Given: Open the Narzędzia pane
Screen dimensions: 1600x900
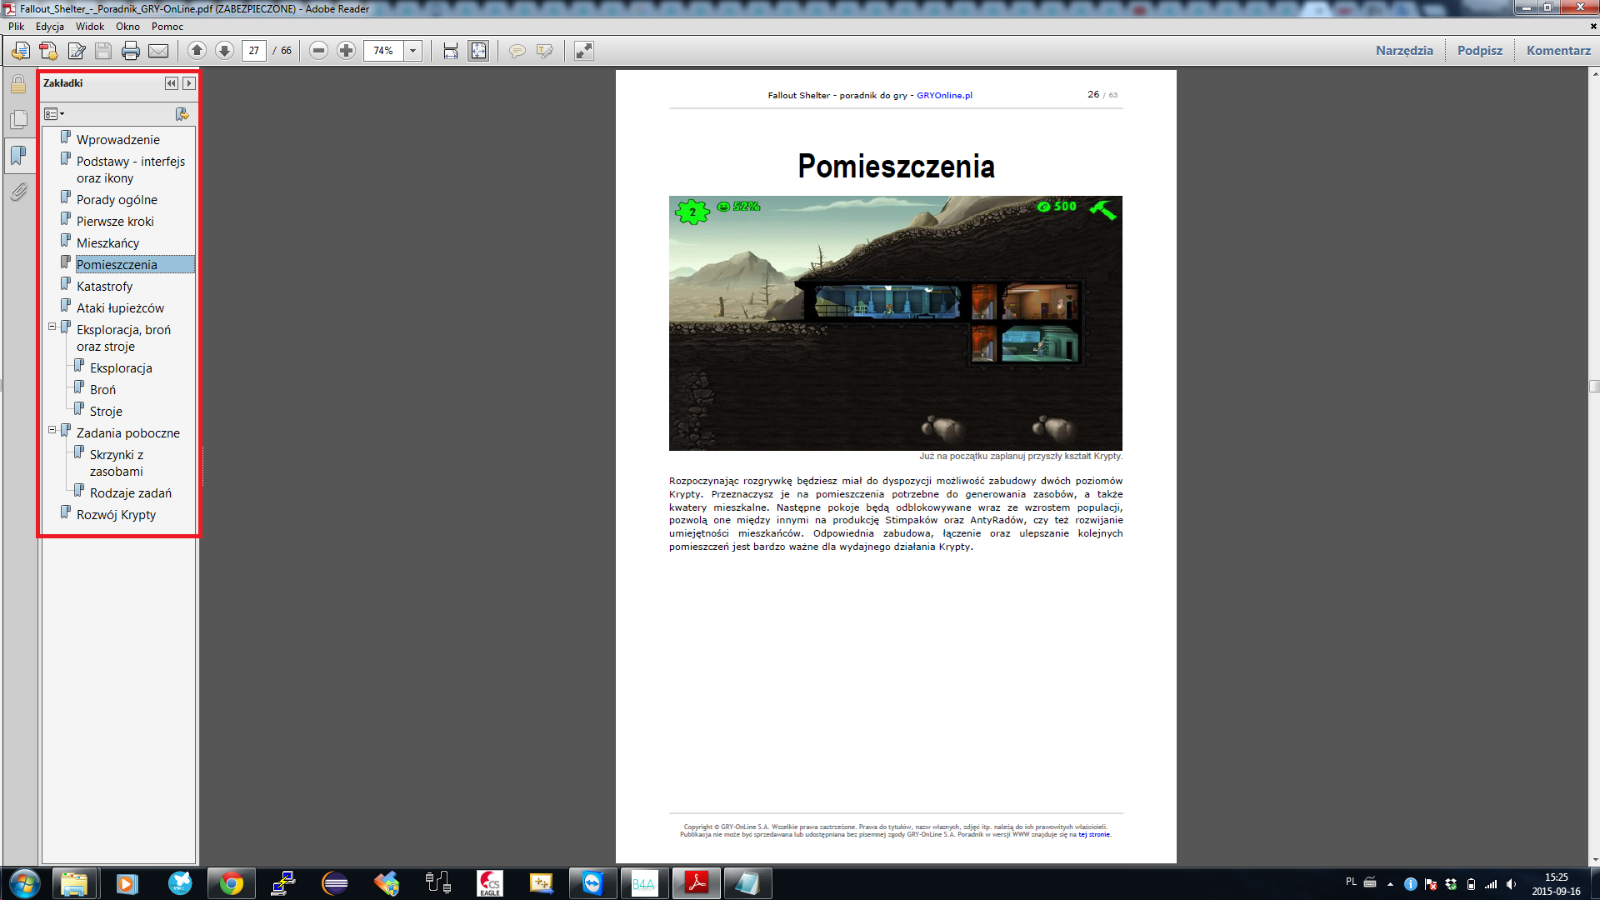Looking at the screenshot, I should 1404,51.
